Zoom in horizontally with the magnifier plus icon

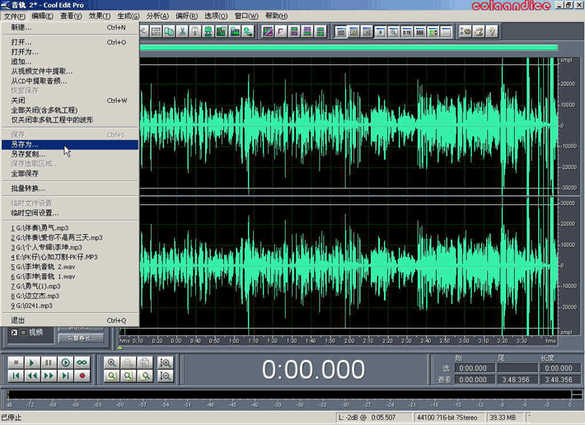(112, 362)
